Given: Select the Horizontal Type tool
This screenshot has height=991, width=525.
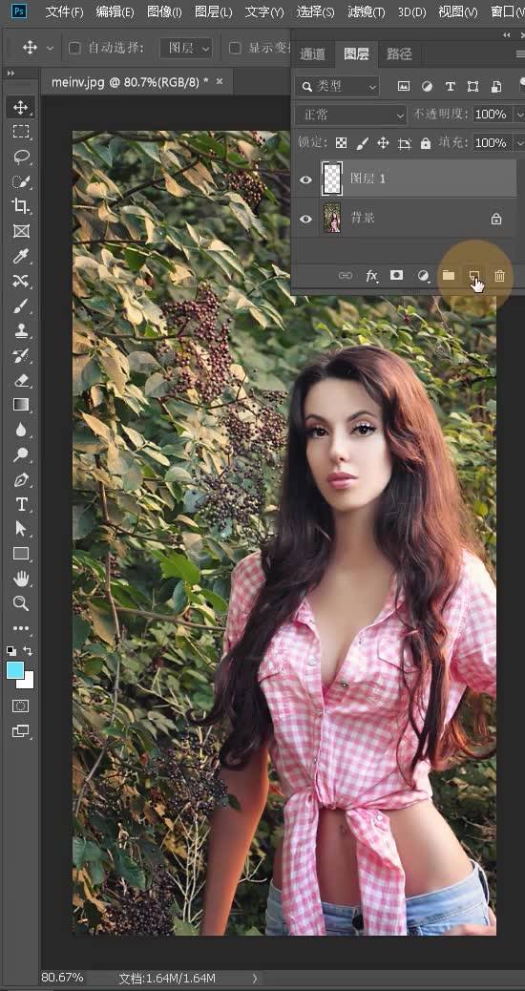Looking at the screenshot, I should (21, 504).
